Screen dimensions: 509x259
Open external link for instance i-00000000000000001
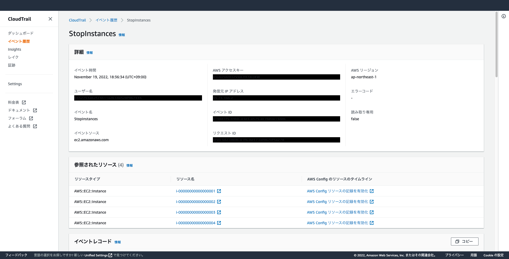tap(219, 191)
